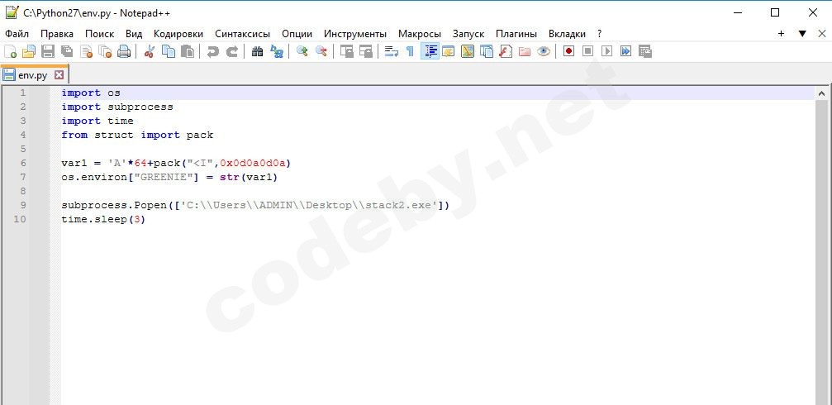Click the Replace toolbar icon
This screenshot has height=405, width=832.
coord(277,51)
